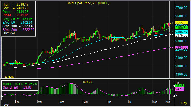The image size is (191, 107).
Task: Click the Close = 2512.01 readout
Action: pyautogui.click(x=15, y=15)
